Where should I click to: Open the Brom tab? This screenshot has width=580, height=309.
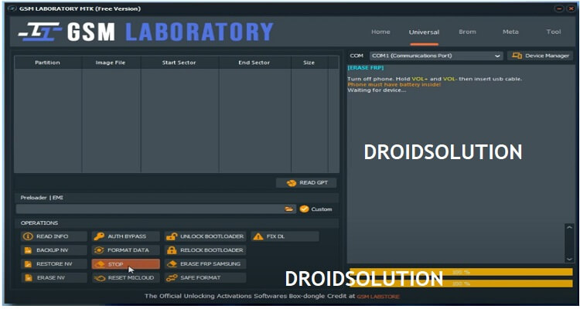(x=467, y=32)
